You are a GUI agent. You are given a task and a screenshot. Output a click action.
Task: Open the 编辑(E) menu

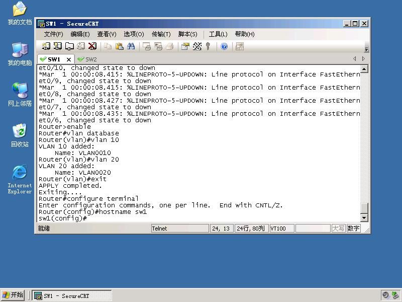(x=80, y=34)
